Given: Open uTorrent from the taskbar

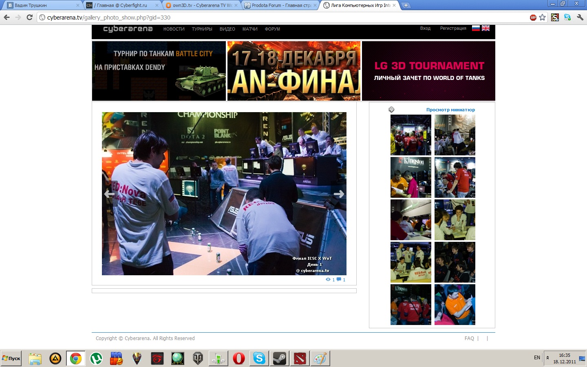Looking at the screenshot, I should click(96, 358).
